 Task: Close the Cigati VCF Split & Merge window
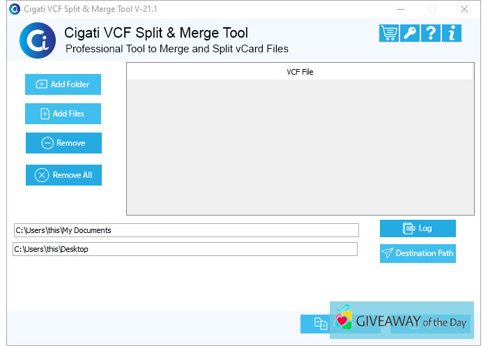464,9
